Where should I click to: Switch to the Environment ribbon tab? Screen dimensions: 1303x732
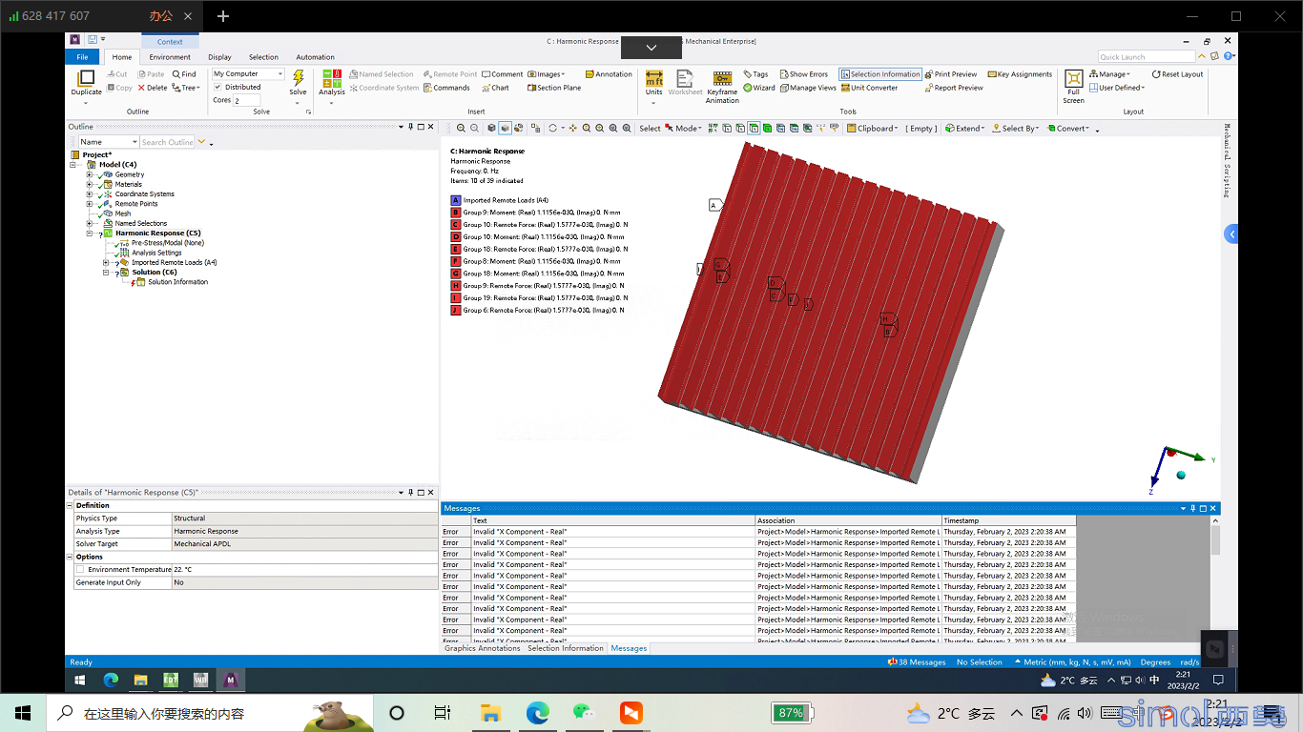170,57
